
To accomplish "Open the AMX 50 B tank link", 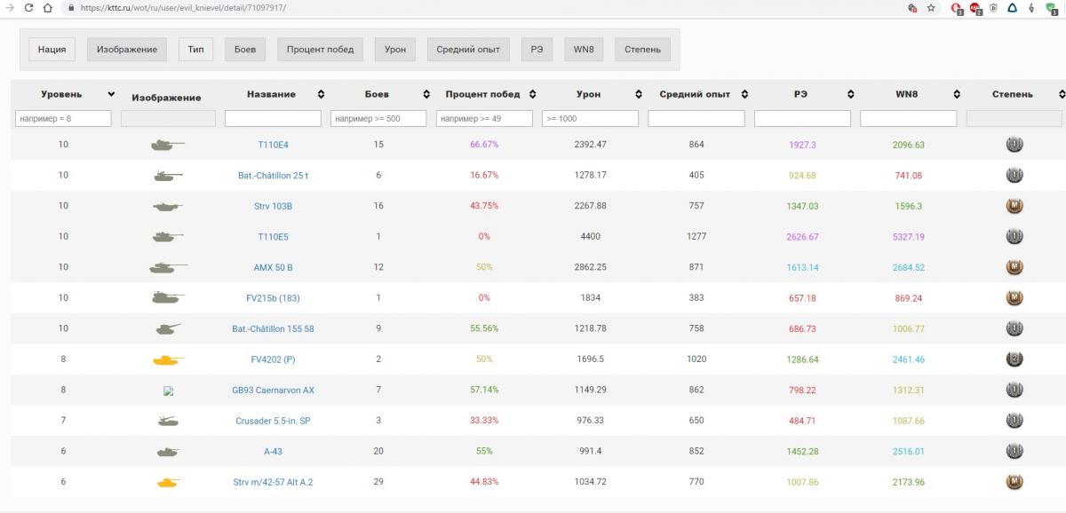I will pos(273,267).
